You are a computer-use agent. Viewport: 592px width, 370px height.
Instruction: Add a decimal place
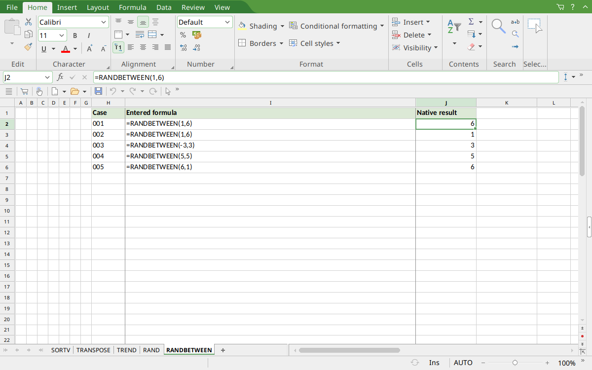pos(183,48)
